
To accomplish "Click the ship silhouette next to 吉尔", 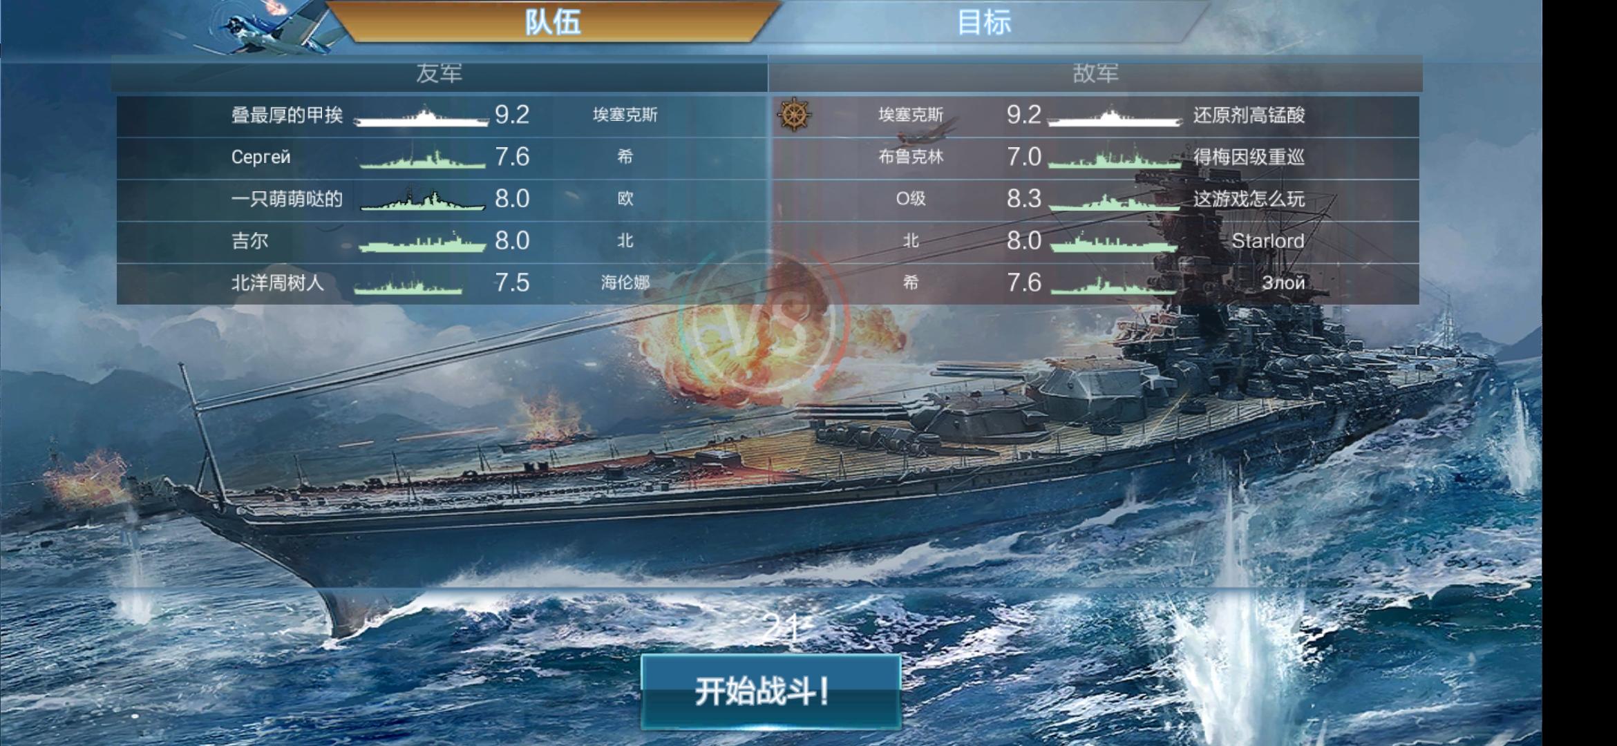I will (422, 242).
